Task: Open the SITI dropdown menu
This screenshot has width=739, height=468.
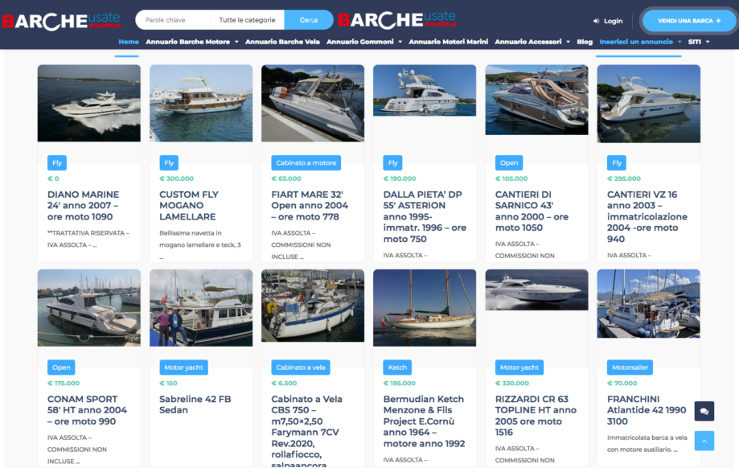Action: click(x=698, y=42)
